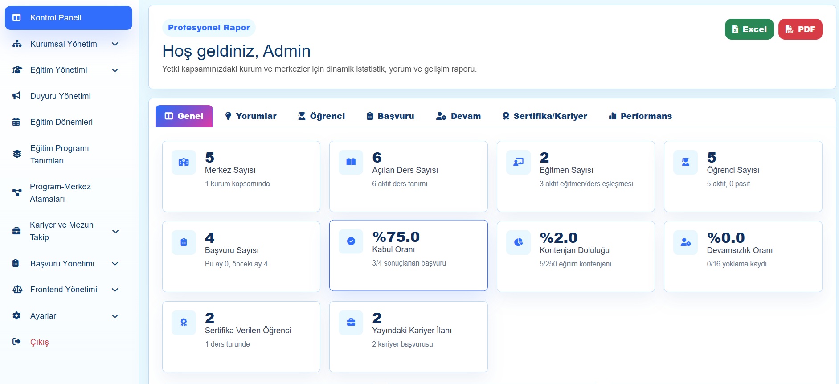Expand the Kurumsal Yönetim chevron
The width and height of the screenshot is (839, 384).
pos(115,44)
